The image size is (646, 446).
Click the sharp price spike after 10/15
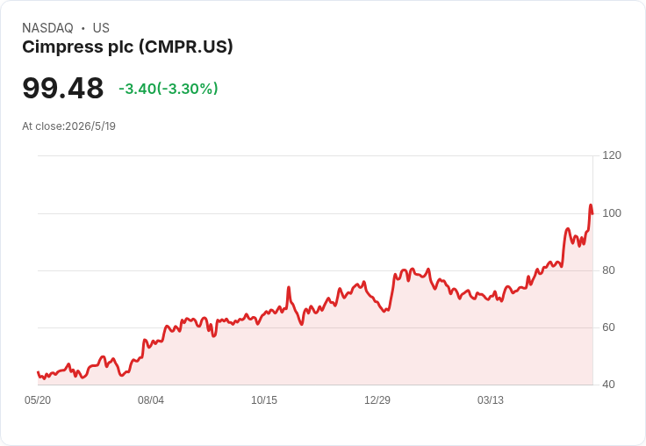point(289,287)
